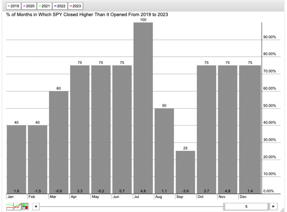Image resolution: width=287 pixels, height=212 pixels.
Task: Click the -1.5 average value in February bar
Action: point(37,191)
